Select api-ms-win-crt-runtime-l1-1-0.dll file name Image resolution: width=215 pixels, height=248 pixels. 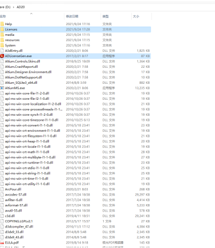point(29,162)
